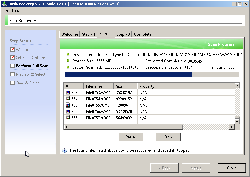250x177 pixels.
Task: Click the Sectors Scanned value 11370000/15517578
Action: 121,67
